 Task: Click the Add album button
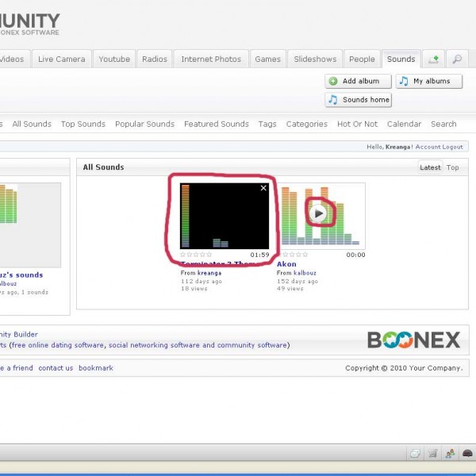tap(359, 82)
